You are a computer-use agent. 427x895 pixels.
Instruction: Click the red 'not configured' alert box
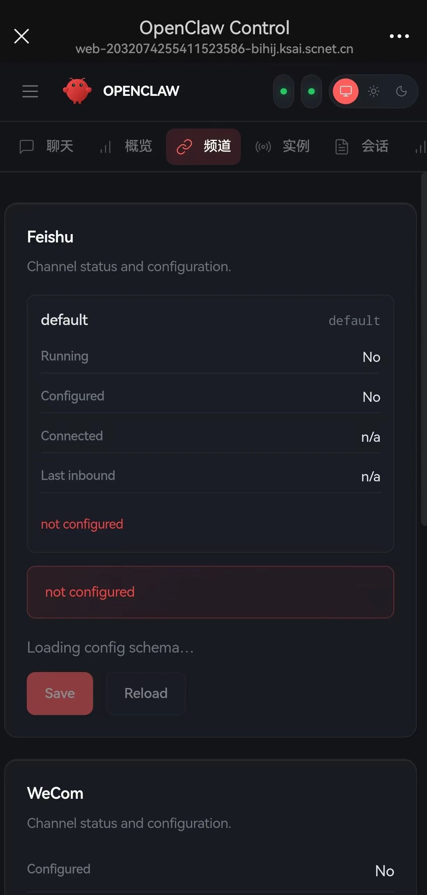click(210, 592)
